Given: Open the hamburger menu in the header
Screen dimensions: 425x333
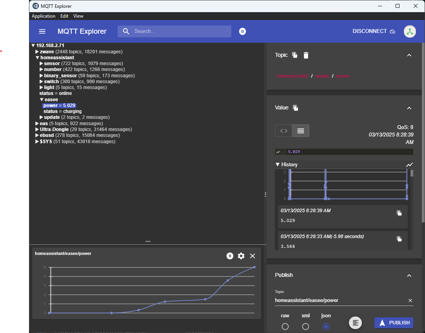Looking at the screenshot, I should pyautogui.click(x=42, y=31).
